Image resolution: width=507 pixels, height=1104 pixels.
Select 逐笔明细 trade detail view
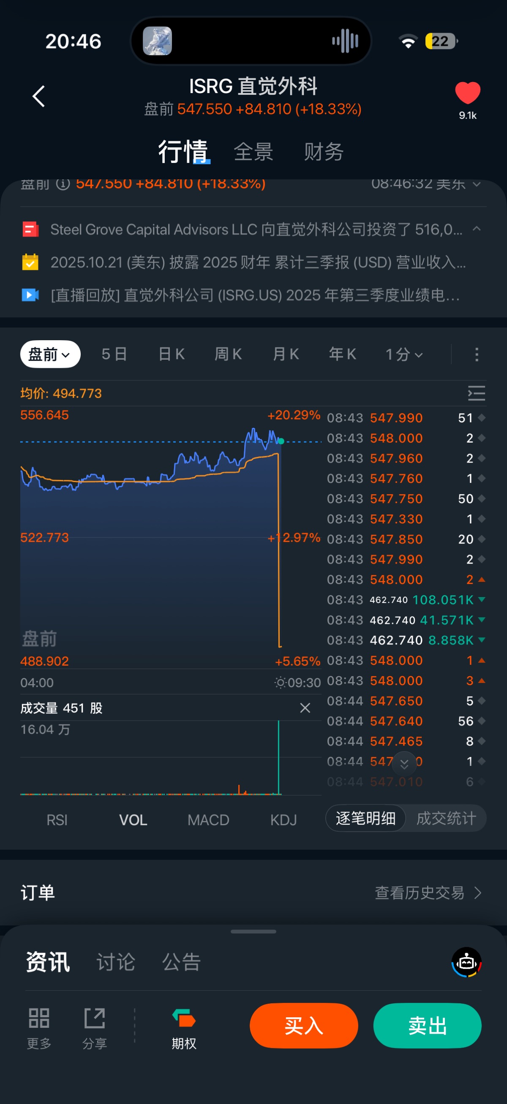365,818
